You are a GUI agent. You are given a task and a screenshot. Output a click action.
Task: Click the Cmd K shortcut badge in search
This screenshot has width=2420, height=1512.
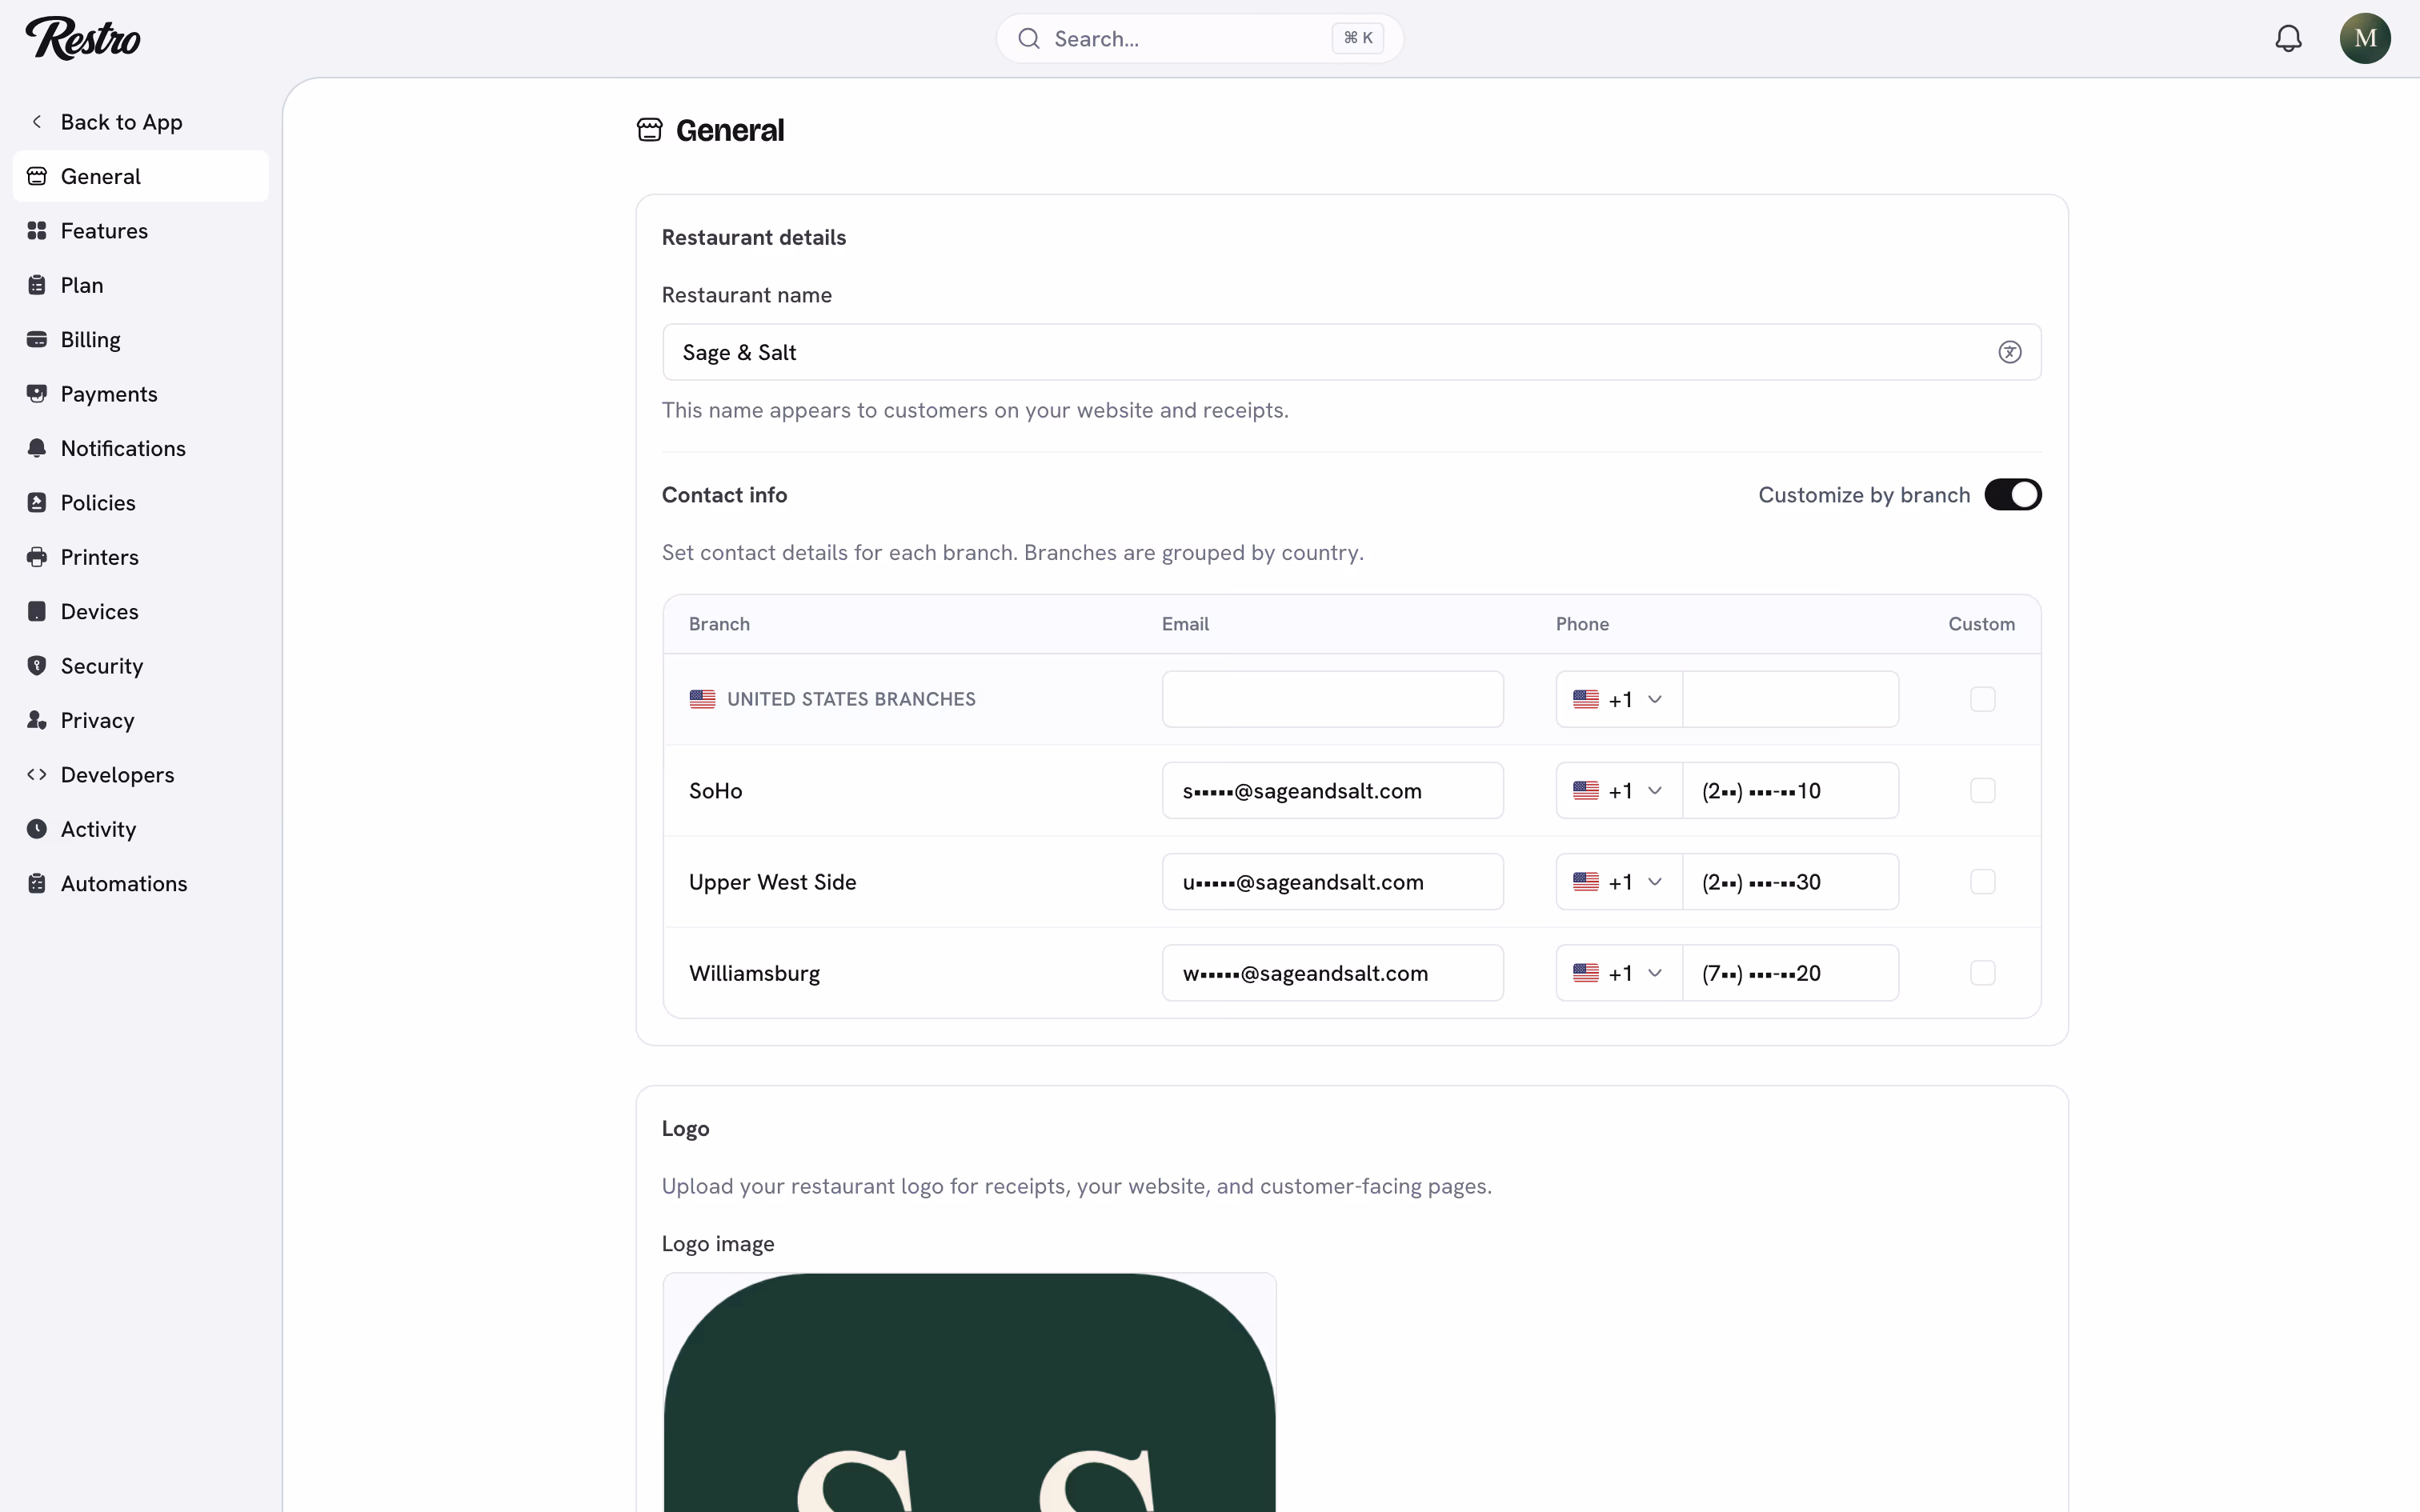(1357, 38)
